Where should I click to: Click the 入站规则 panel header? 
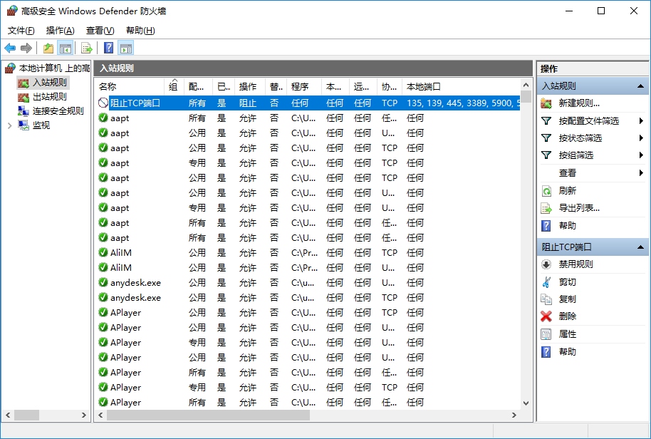pyautogui.click(x=313, y=68)
